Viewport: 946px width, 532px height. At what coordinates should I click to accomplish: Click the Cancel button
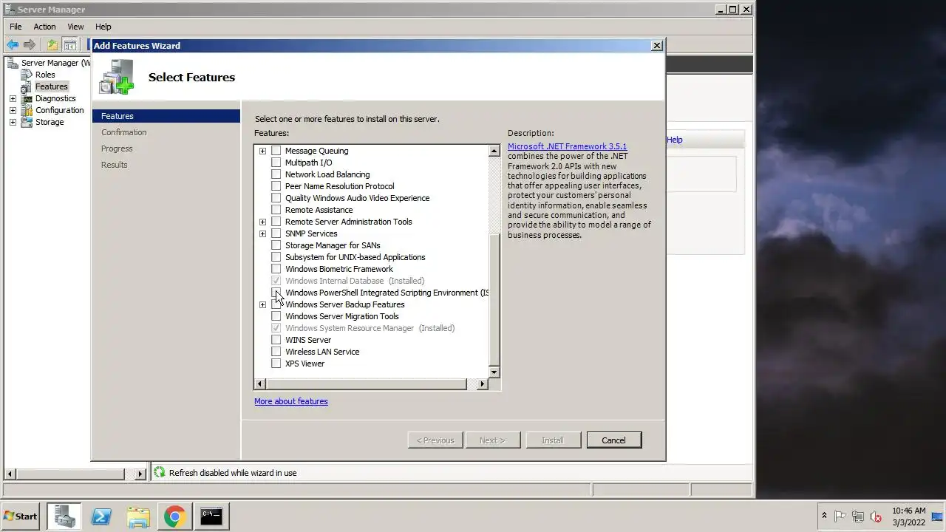click(x=613, y=440)
